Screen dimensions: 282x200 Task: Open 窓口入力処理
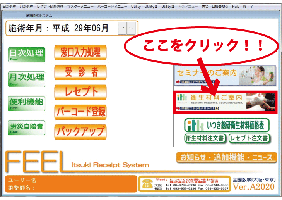click(80, 52)
